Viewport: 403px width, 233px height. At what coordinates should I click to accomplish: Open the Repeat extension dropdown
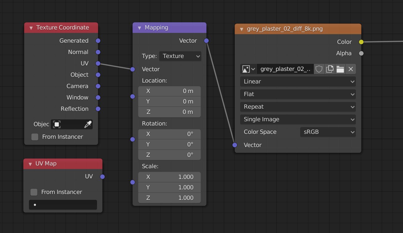pos(298,107)
